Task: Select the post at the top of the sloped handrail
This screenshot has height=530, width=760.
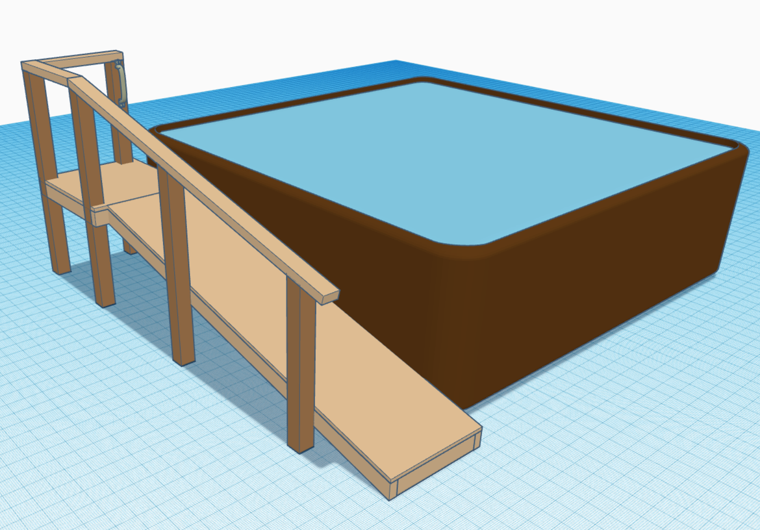Action: pos(92,195)
